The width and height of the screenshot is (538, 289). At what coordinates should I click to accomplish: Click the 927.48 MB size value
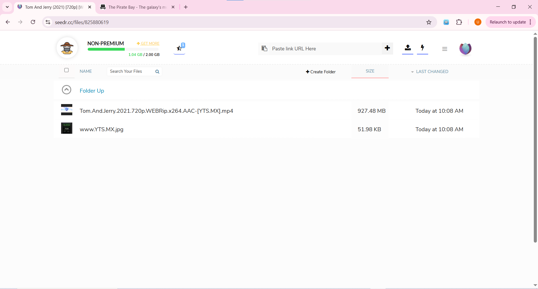click(372, 111)
